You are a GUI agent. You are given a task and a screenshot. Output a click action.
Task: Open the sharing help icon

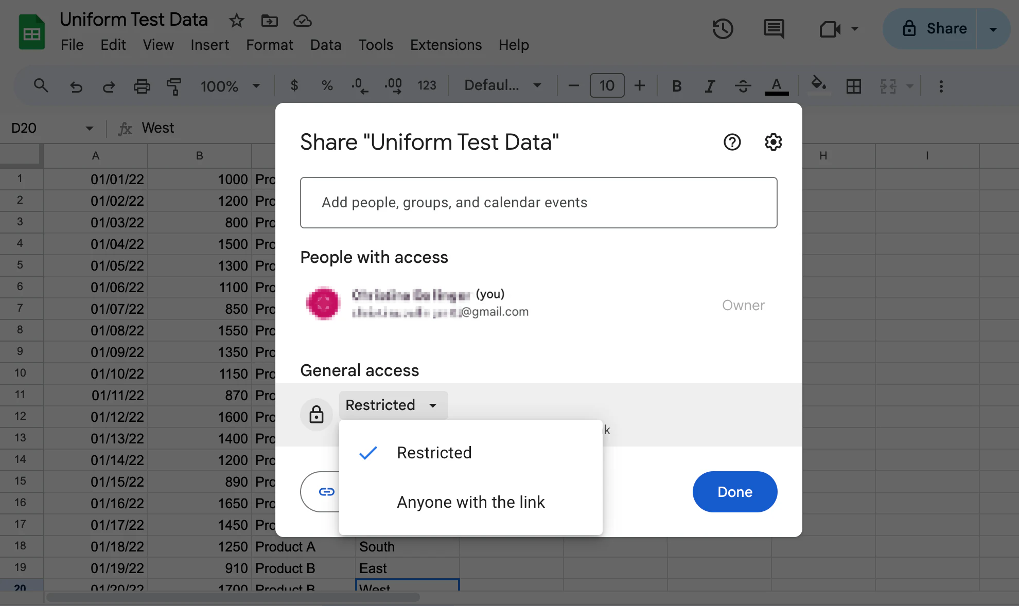732,142
